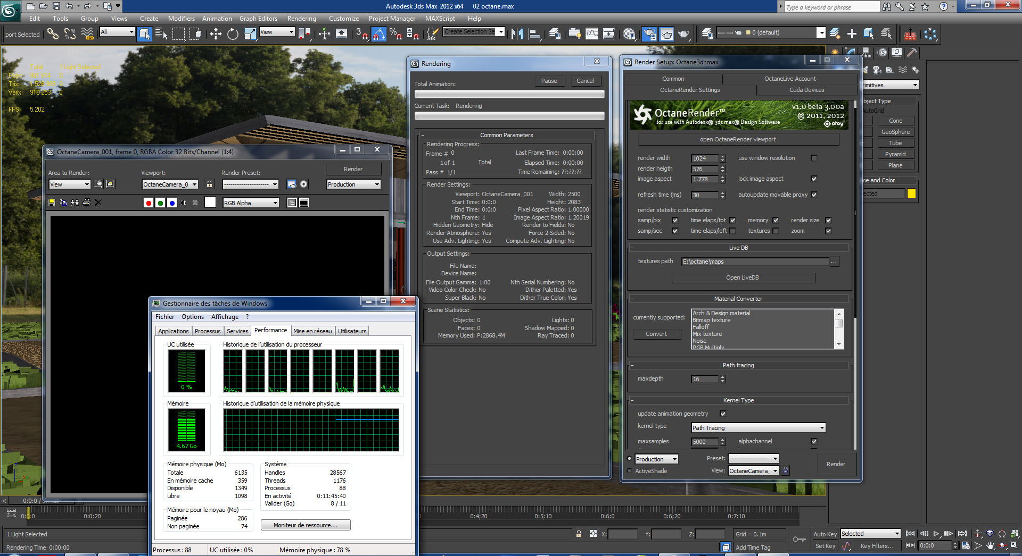
Task: Open Select by Name list
Action: coord(161,34)
